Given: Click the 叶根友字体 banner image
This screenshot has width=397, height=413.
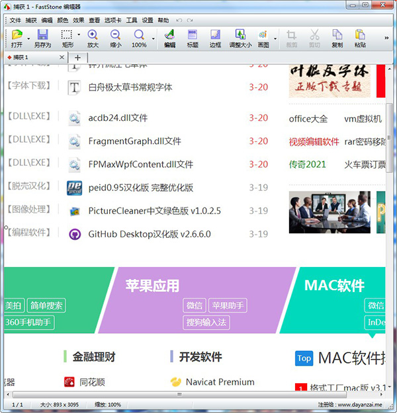Looking at the screenshot, I should pyautogui.click(x=330, y=81).
